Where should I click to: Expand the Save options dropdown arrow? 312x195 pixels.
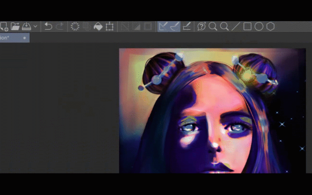(x=35, y=27)
